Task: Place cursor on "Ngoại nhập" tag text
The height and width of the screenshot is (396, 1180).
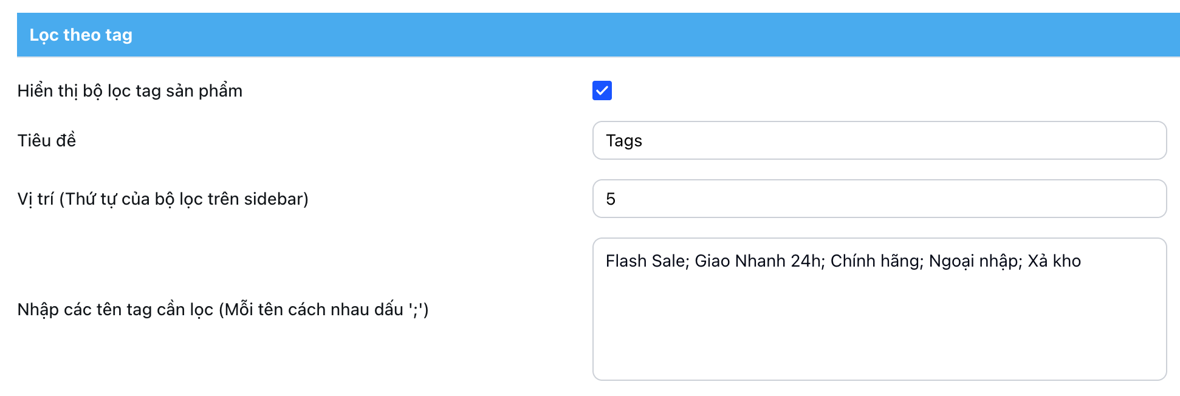Action: click(x=973, y=261)
